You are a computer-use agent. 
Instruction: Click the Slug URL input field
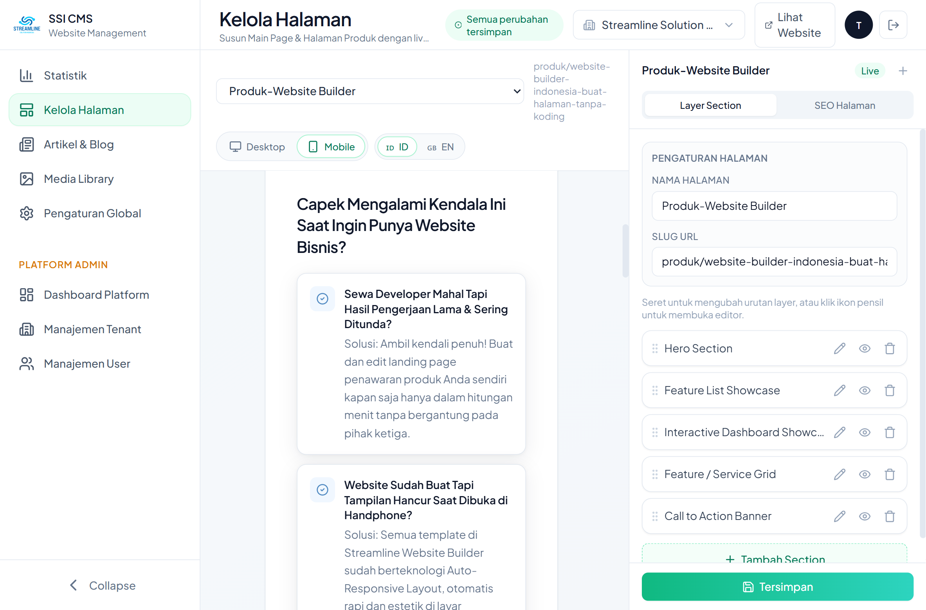tap(774, 262)
